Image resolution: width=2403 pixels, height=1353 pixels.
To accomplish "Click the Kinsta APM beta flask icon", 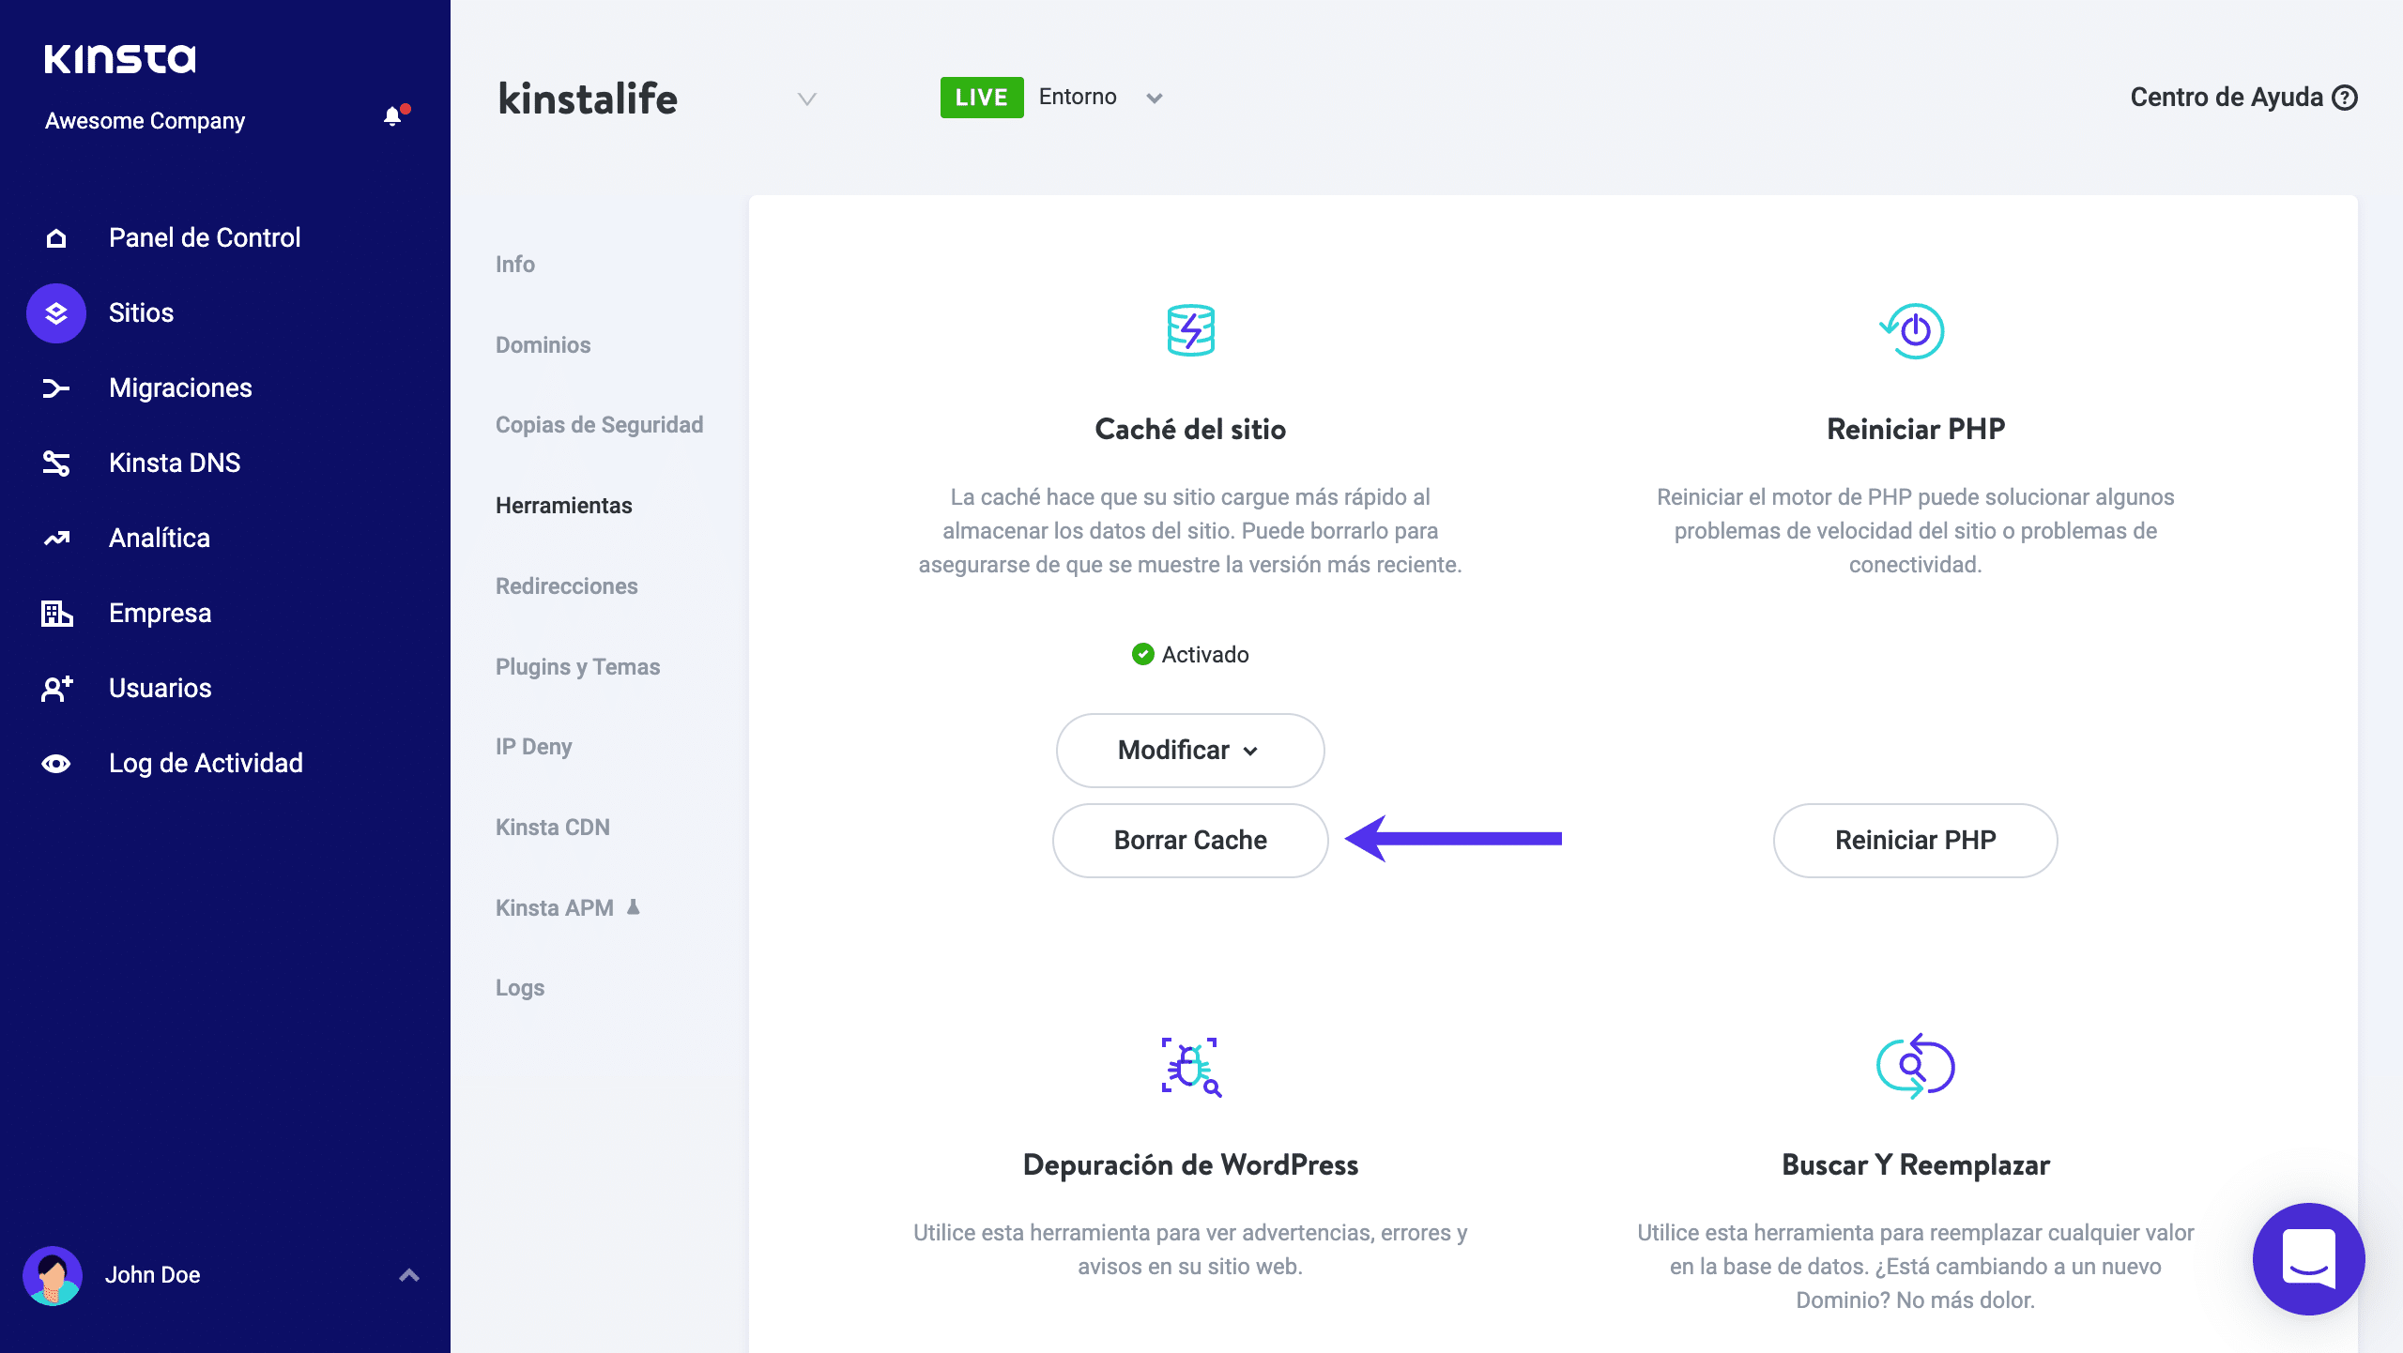I will (634, 906).
